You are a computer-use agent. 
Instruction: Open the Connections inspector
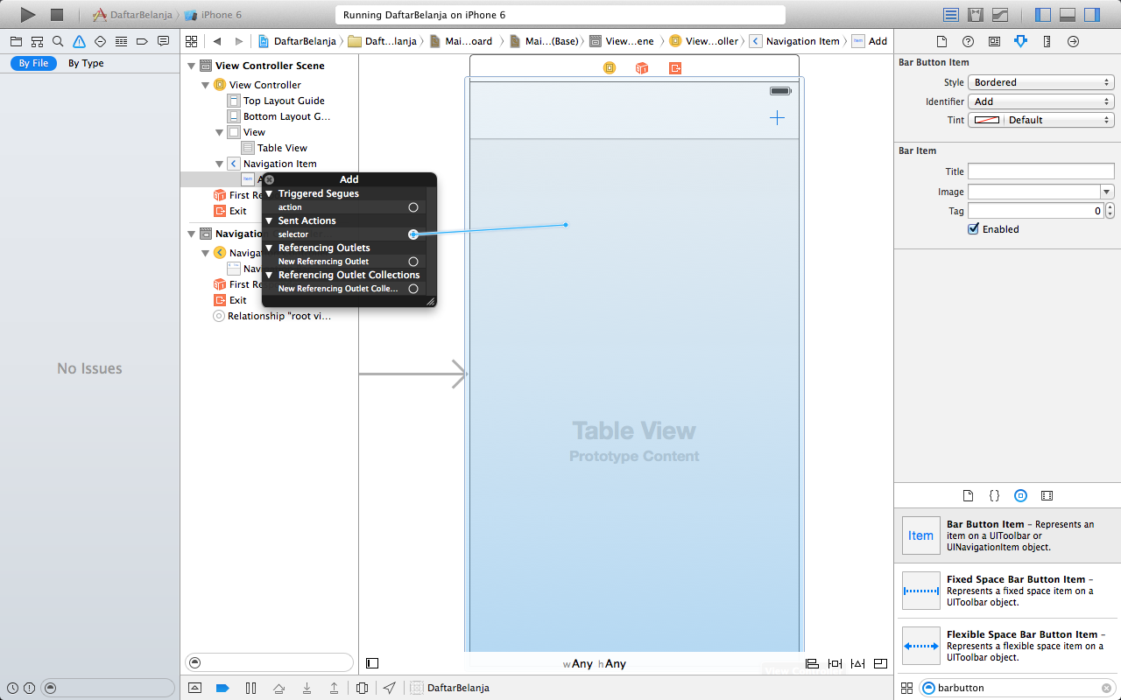click(1074, 40)
